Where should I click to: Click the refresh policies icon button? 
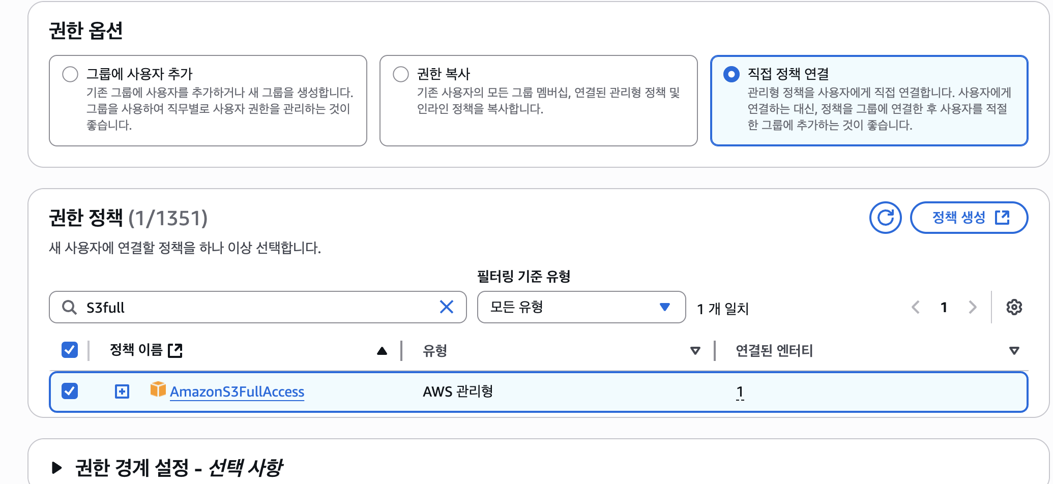click(886, 218)
